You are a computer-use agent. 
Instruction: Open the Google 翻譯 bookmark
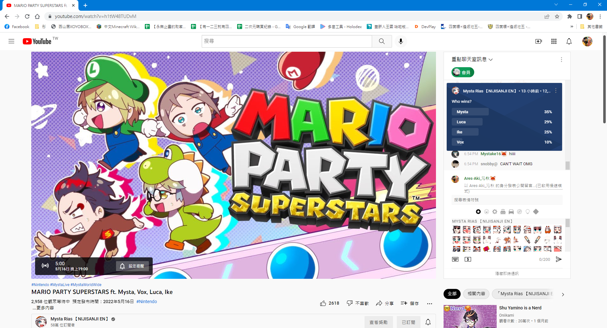[x=300, y=26]
